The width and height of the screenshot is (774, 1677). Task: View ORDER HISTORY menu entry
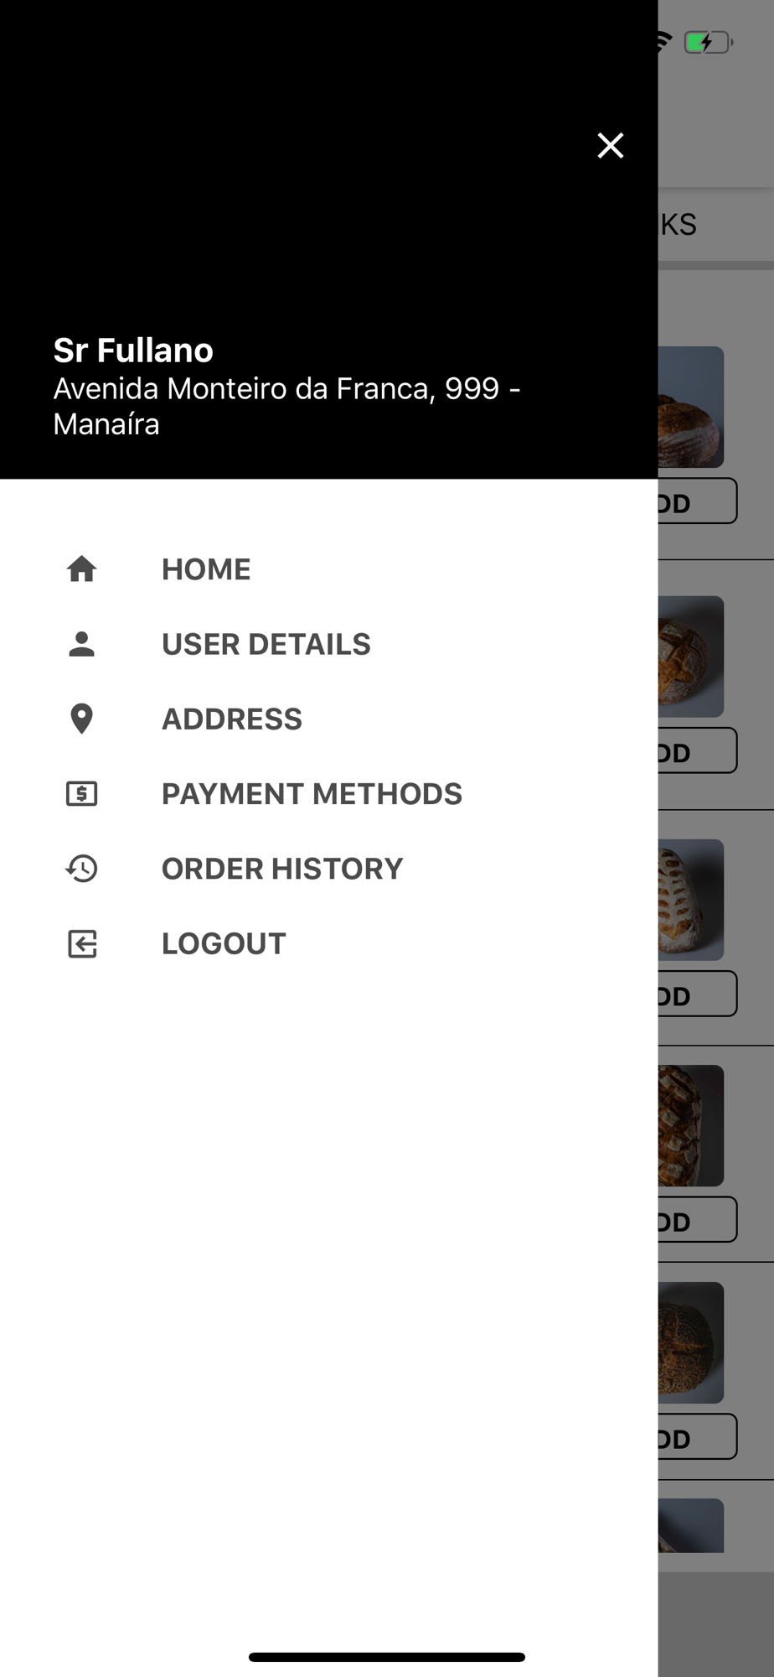pos(282,869)
